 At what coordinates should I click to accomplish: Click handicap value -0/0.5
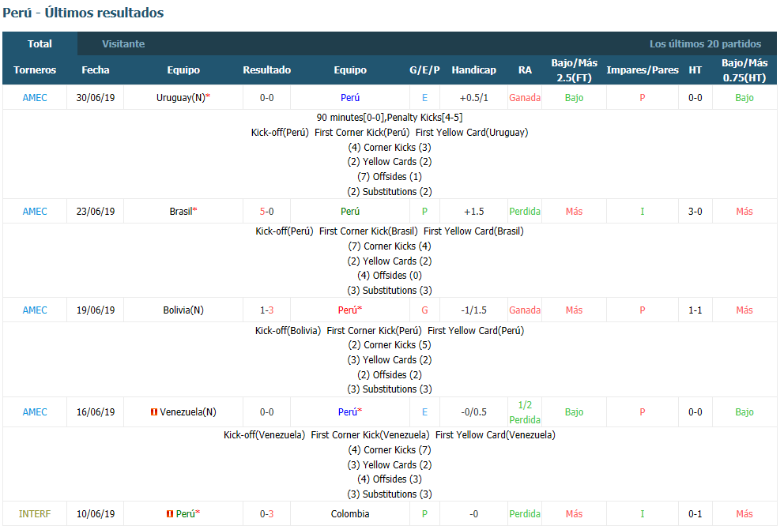pyautogui.click(x=473, y=412)
